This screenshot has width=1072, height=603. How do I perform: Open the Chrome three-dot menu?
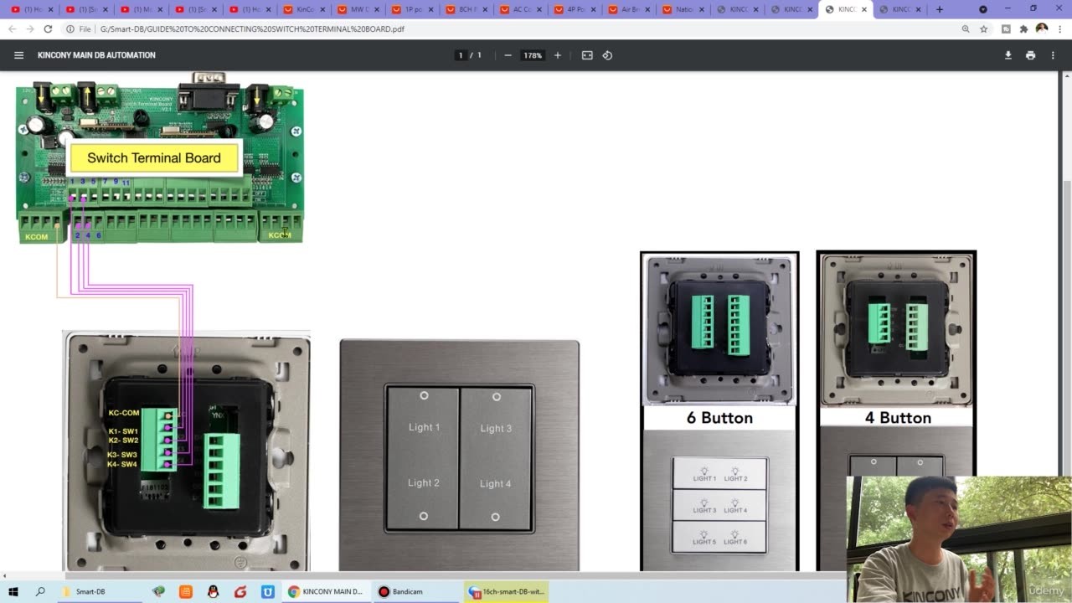(1059, 28)
